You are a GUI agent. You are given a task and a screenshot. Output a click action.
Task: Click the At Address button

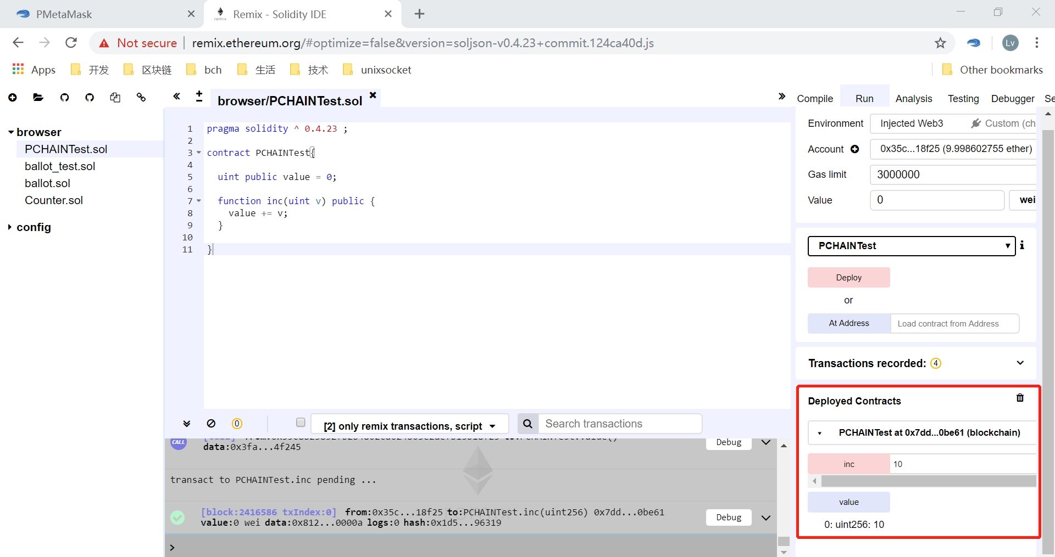coord(848,323)
